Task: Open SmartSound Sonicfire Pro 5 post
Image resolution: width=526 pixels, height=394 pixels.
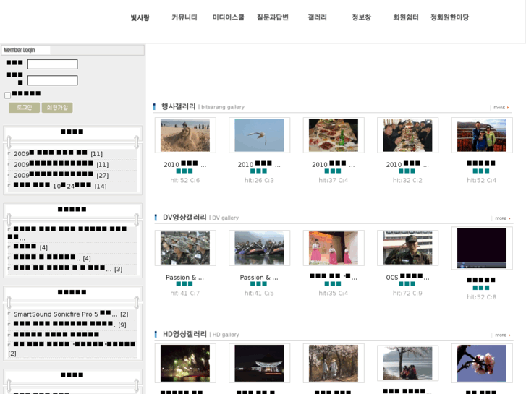Action: coord(71,314)
